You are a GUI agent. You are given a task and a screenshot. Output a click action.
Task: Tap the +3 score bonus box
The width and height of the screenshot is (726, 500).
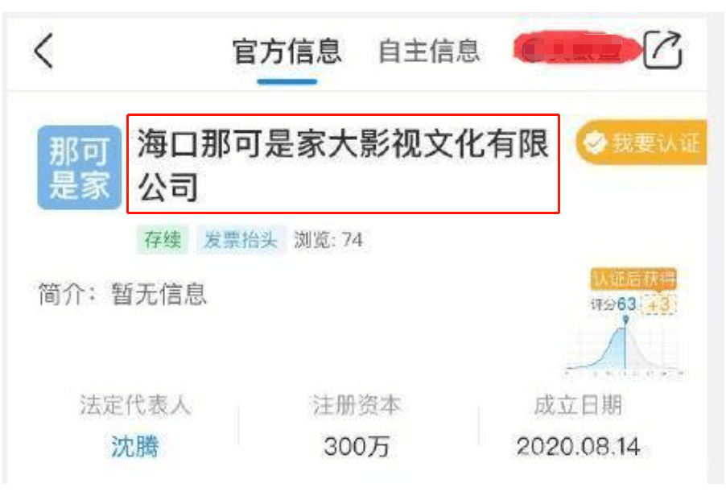tap(660, 304)
